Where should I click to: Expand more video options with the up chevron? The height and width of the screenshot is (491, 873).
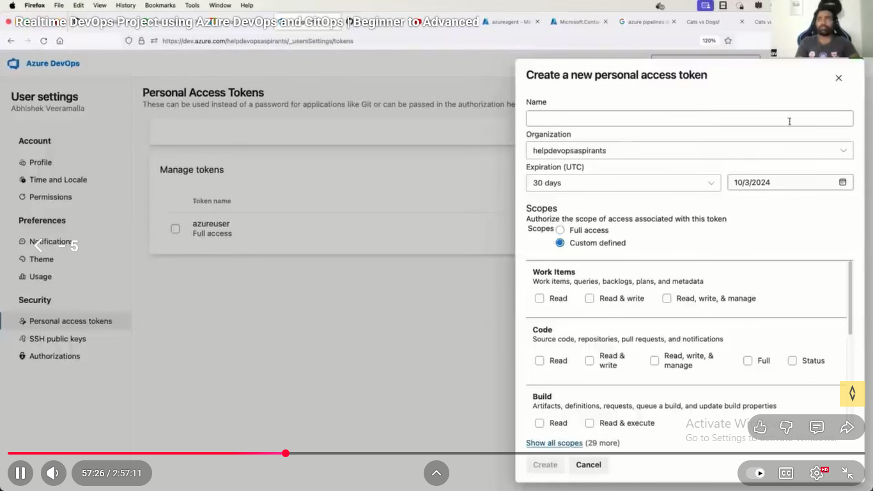point(436,473)
